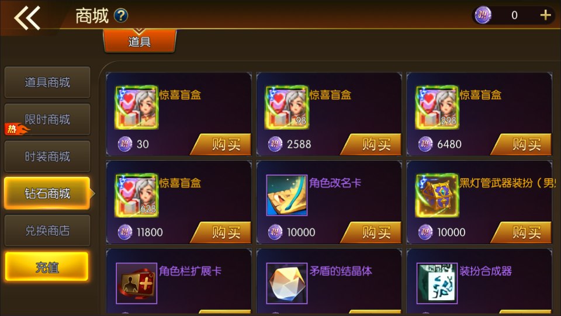This screenshot has width=561, height=316.
Task: Select the 角色改名卡 item icon
Action: tap(286, 195)
